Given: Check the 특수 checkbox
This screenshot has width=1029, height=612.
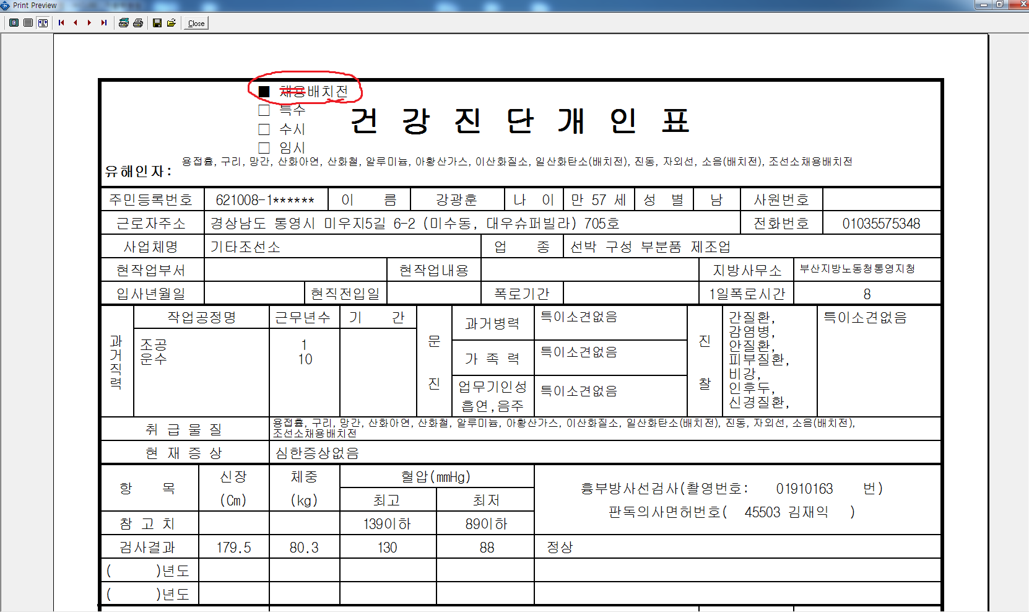Looking at the screenshot, I should [x=264, y=110].
